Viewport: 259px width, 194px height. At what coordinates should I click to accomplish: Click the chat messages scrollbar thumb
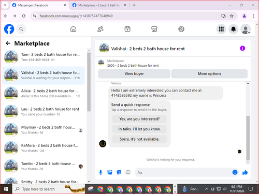pos(248,138)
